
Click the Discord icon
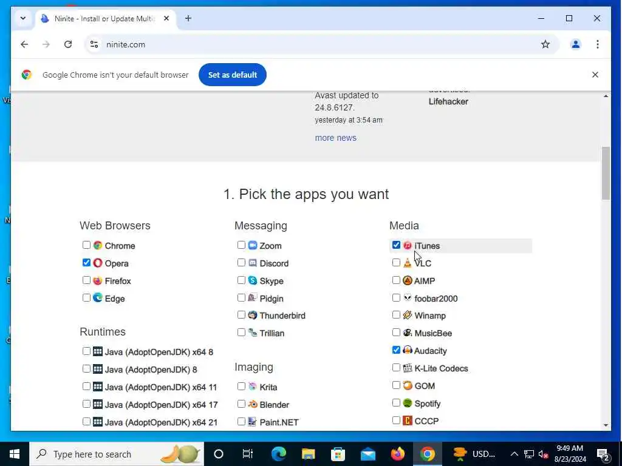pos(253,263)
